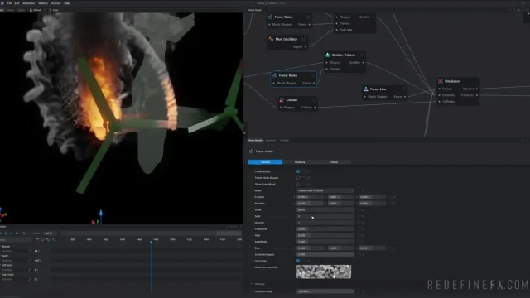The image size is (530, 298).
Task: Collapse the section expander below noise preview
Action: 252,284
